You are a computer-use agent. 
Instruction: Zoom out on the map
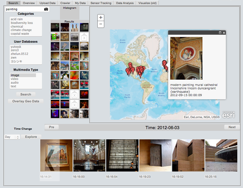click(101, 24)
